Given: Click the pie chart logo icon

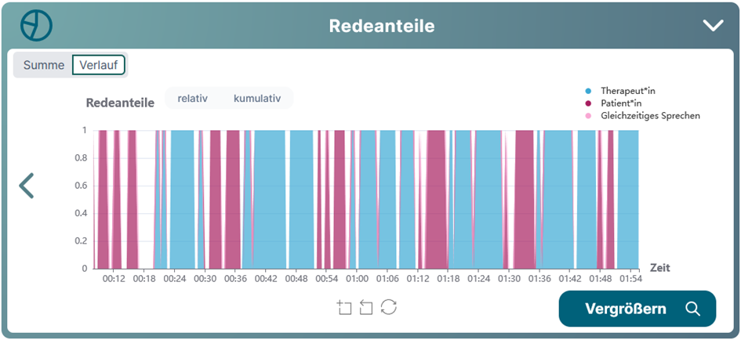Looking at the screenshot, I should (36, 26).
